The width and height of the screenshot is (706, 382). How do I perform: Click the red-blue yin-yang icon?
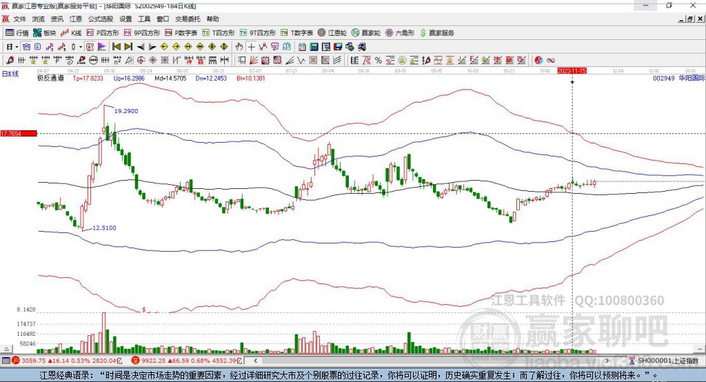(x=538, y=60)
